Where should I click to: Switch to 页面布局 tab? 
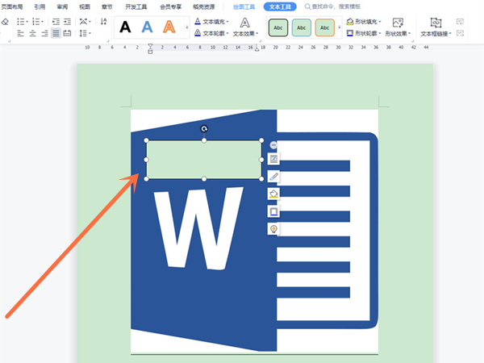click(x=12, y=6)
